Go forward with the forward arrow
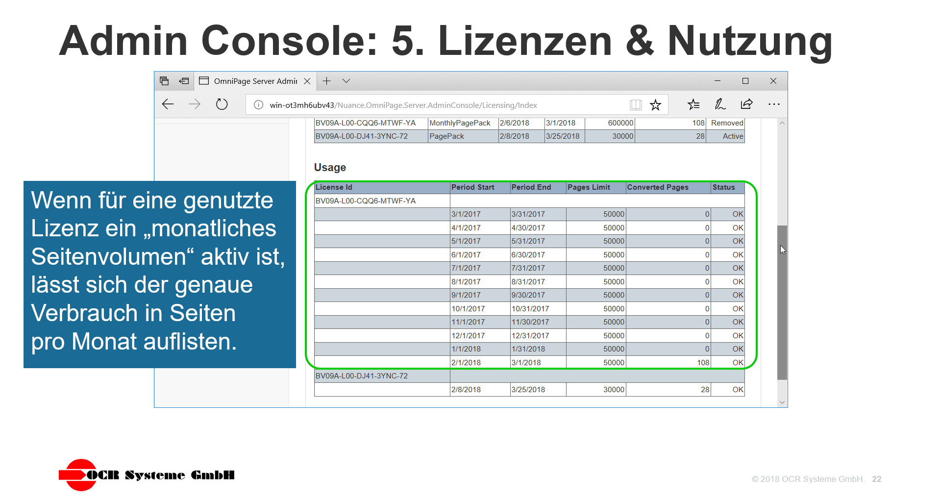This screenshot has height=502, width=941. point(195,104)
